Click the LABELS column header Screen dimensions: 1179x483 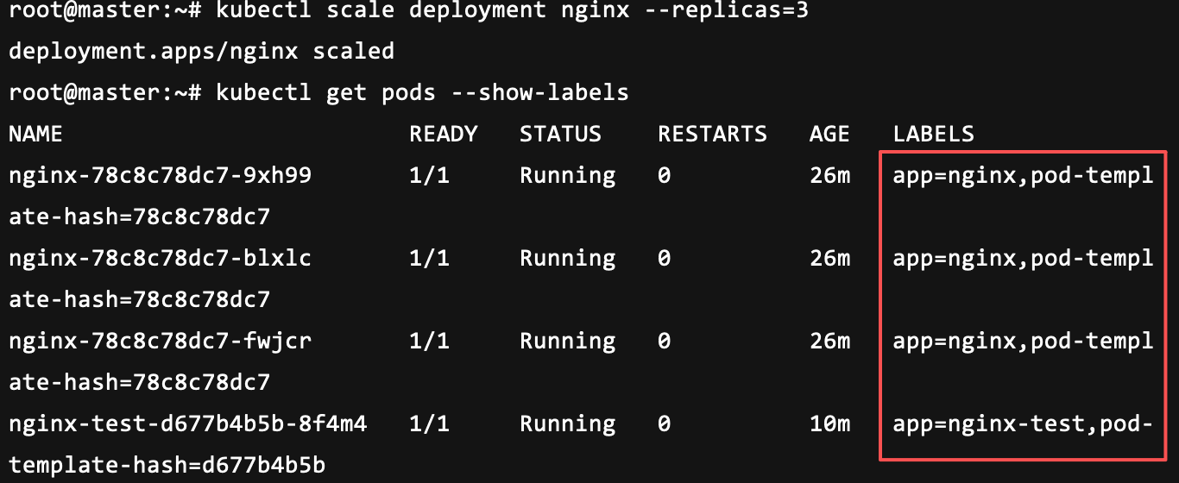(933, 134)
